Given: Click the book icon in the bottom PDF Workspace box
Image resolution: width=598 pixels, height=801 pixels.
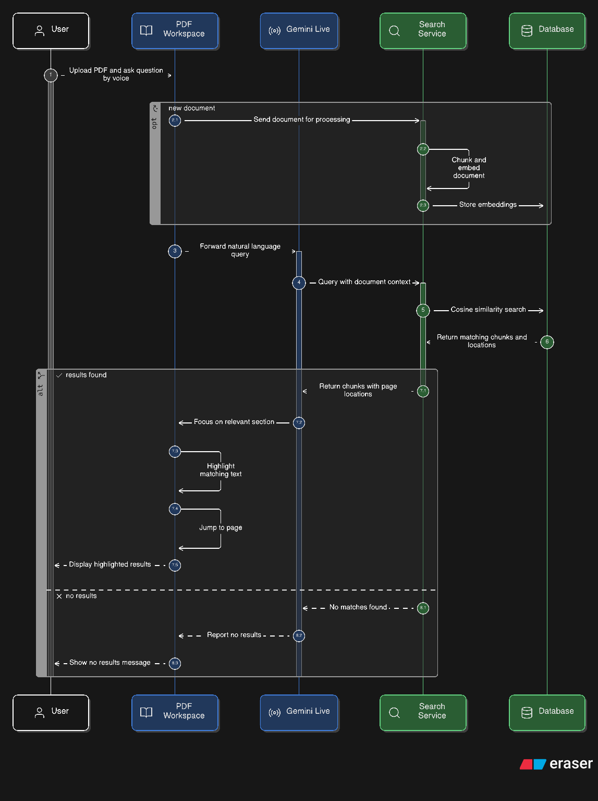Looking at the screenshot, I should pyautogui.click(x=147, y=713).
